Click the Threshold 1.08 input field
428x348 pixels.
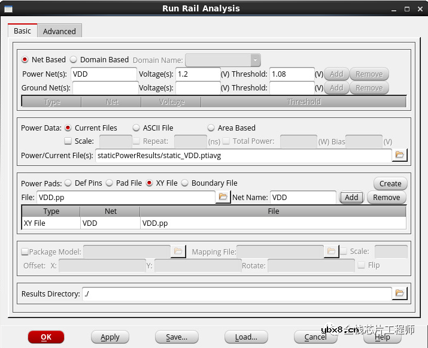tap(292, 74)
